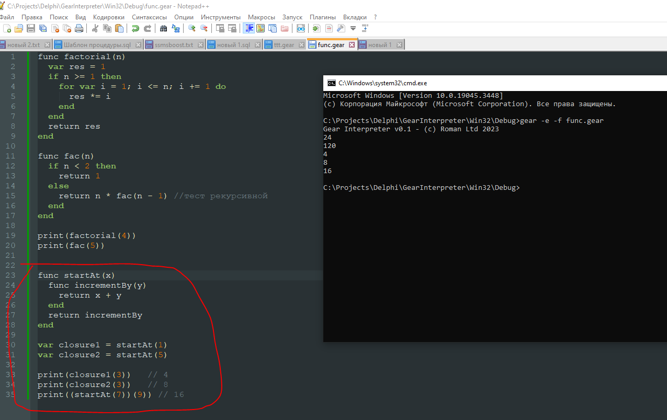Toggle word wrap in the toolbar
The height and width of the screenshot is (420, 667).
[250, 29]
